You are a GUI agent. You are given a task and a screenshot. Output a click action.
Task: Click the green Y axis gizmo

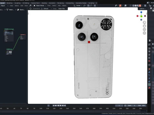click(x=141, y=16)
